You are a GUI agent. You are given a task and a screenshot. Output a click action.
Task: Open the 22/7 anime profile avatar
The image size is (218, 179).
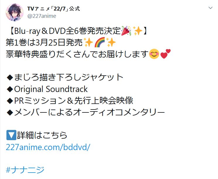(14, 12)
